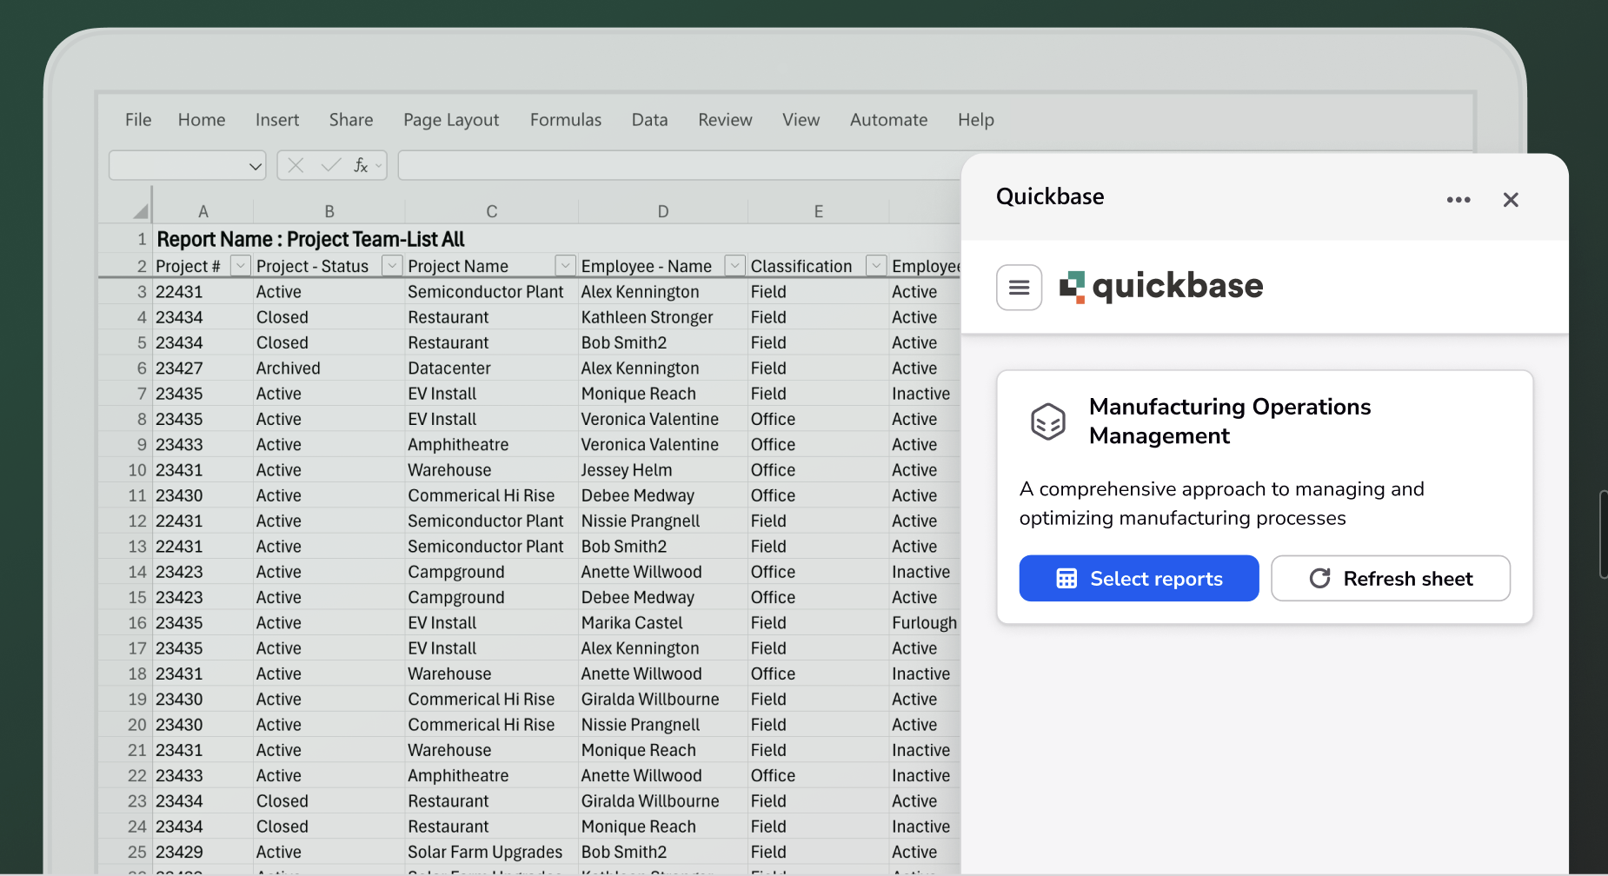
Task: Open the Employee - Name filter dropdown
Action: coord(735,266)
